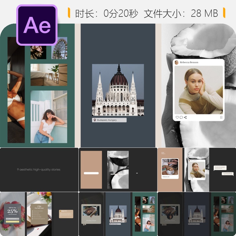Check the last item on the 5 Tips card
236x236 pixels.
click(x=32, y=219)
